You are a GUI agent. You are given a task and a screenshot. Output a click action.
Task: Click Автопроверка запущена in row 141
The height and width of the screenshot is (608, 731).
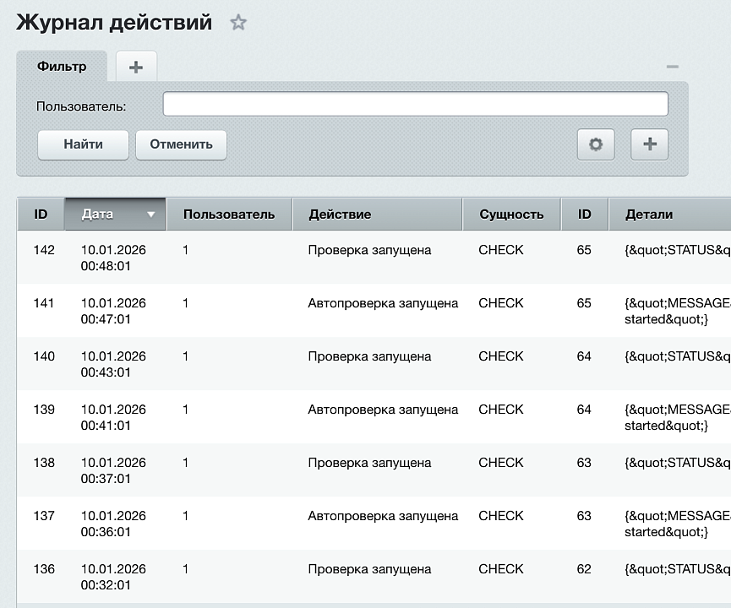[383, 303]
